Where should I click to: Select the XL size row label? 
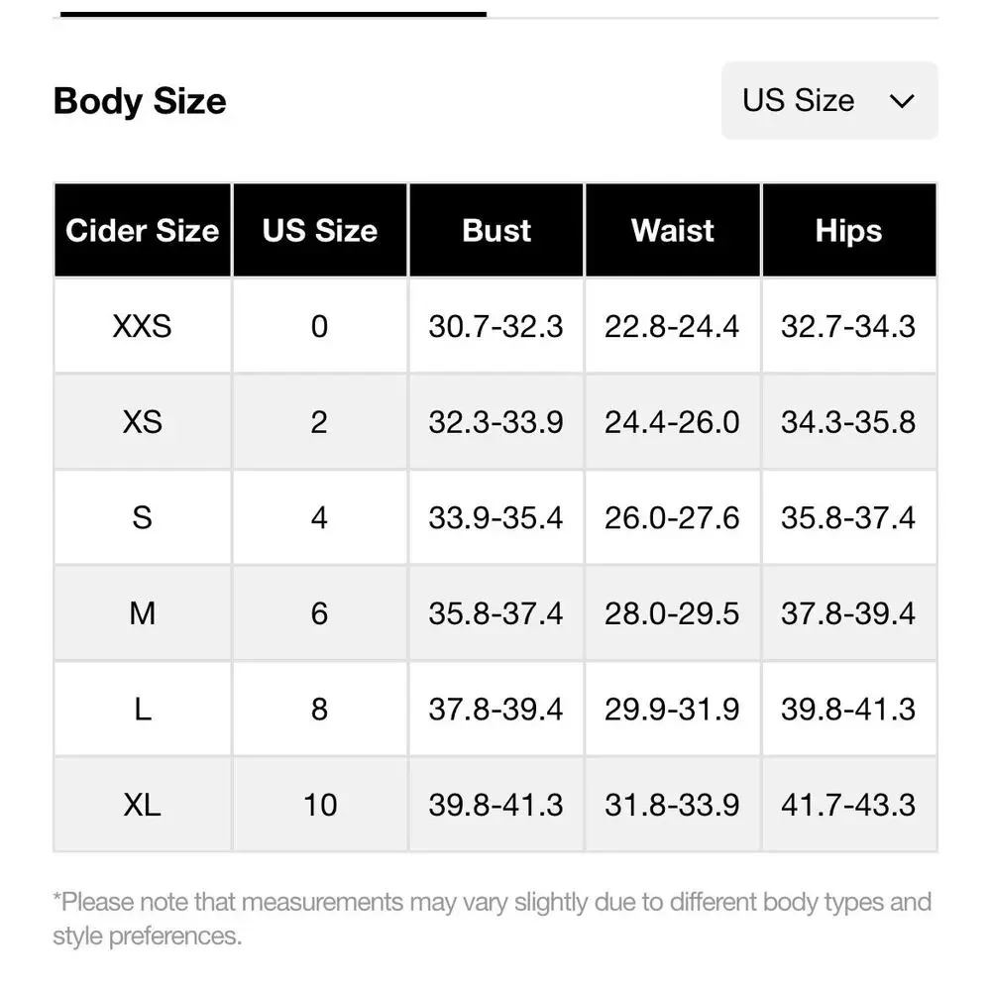[x=143, y=805]
